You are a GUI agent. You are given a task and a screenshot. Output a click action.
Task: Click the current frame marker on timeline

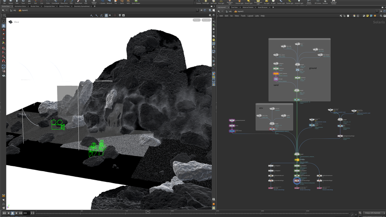tap(148, 212)
